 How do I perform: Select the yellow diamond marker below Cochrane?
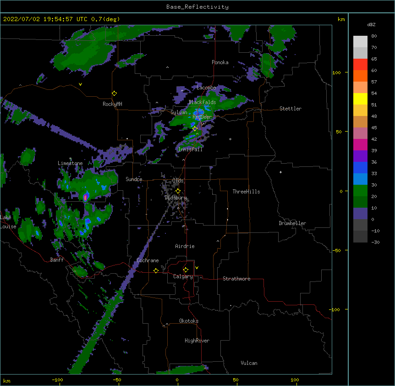coord(156,270)
